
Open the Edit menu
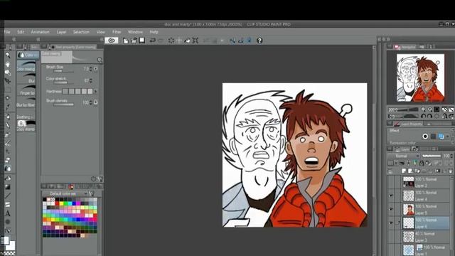click(x=21, y=32)
